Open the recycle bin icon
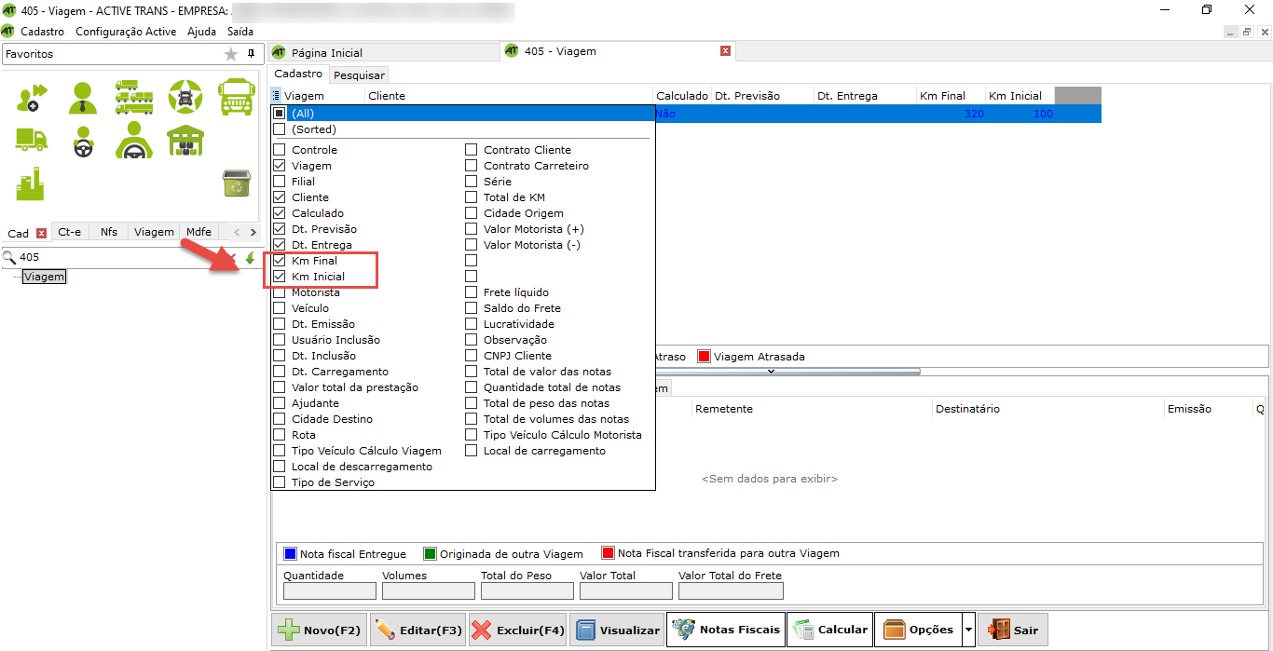Image resolution: width=1273 pixels, height=651 pixels. tap(235, 183)
